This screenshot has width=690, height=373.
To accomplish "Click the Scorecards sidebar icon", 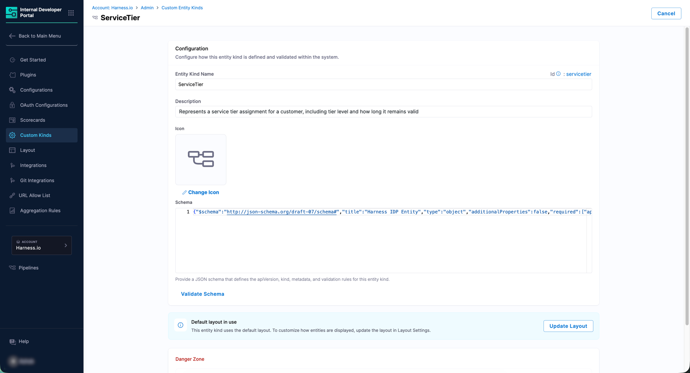I will (x=12, y=120).
